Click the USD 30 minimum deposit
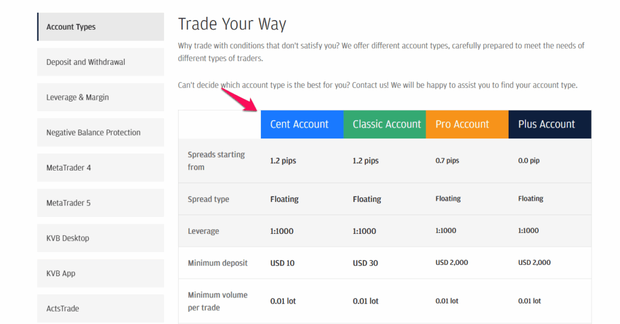Screen dimensions: 620x324 (x=365, y=263)
